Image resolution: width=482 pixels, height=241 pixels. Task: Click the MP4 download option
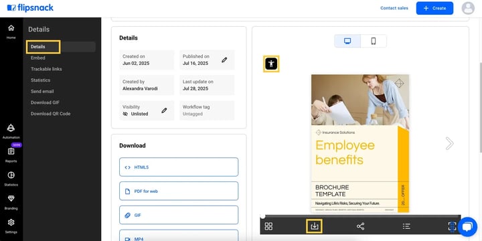179,235
